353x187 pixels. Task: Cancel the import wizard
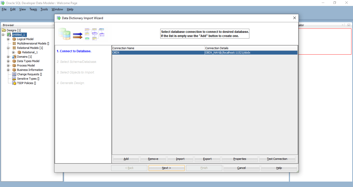tap(242, 168)
